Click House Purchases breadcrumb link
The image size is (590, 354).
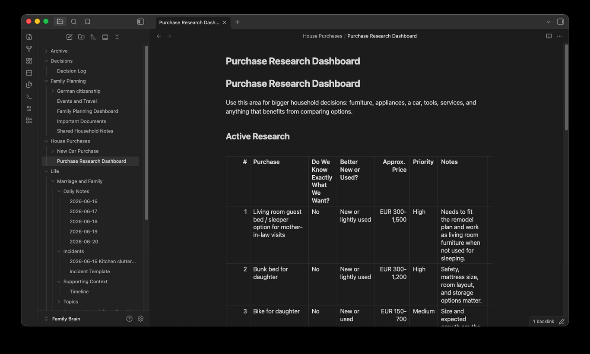point(323,36)
